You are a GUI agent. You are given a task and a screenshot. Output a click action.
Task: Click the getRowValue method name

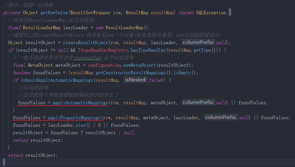point(54,13)
